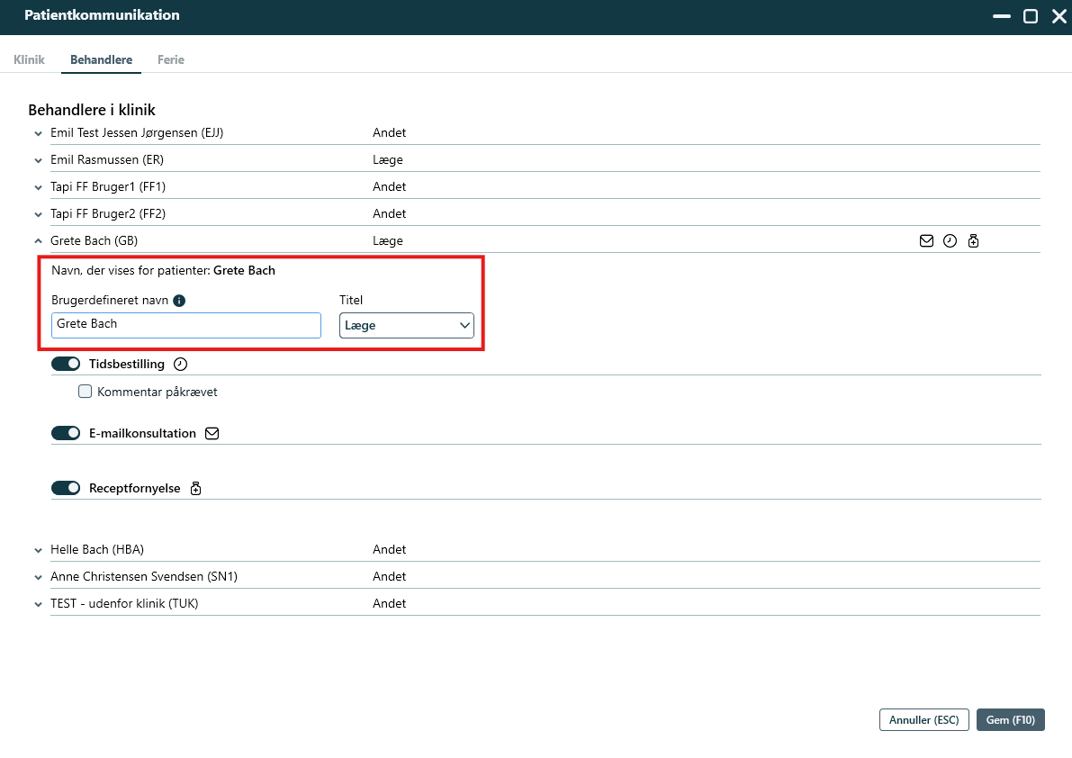Expand the Tapi FF Bruger1 chevron

point(39,188)
